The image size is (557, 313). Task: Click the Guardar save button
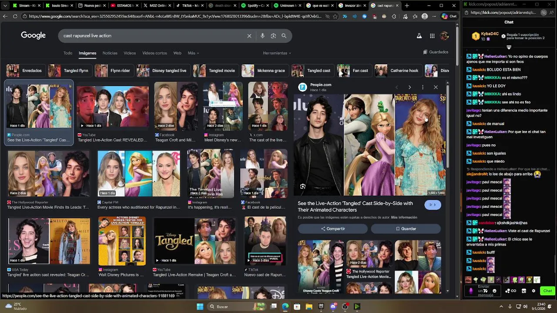[406, 229]
